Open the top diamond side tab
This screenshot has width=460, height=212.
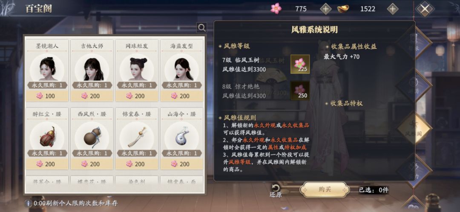414,43
